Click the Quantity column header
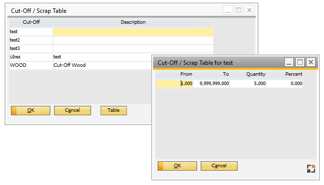324x185 pixels. tap(248, 74)
